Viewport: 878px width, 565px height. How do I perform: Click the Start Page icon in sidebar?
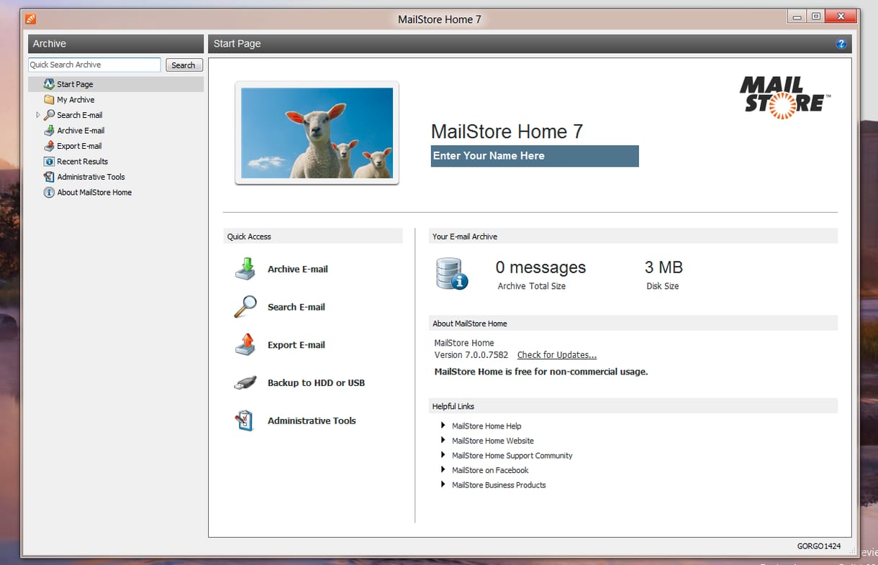49,84
